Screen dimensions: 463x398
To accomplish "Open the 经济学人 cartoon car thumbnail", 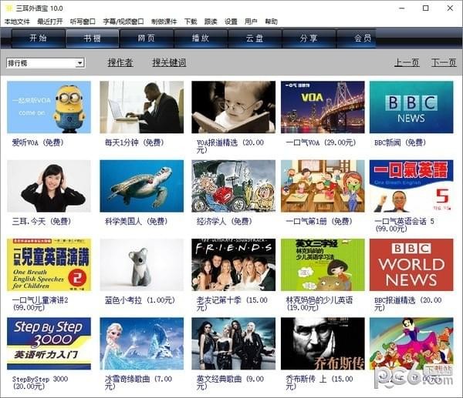I will tap(233, 186).
